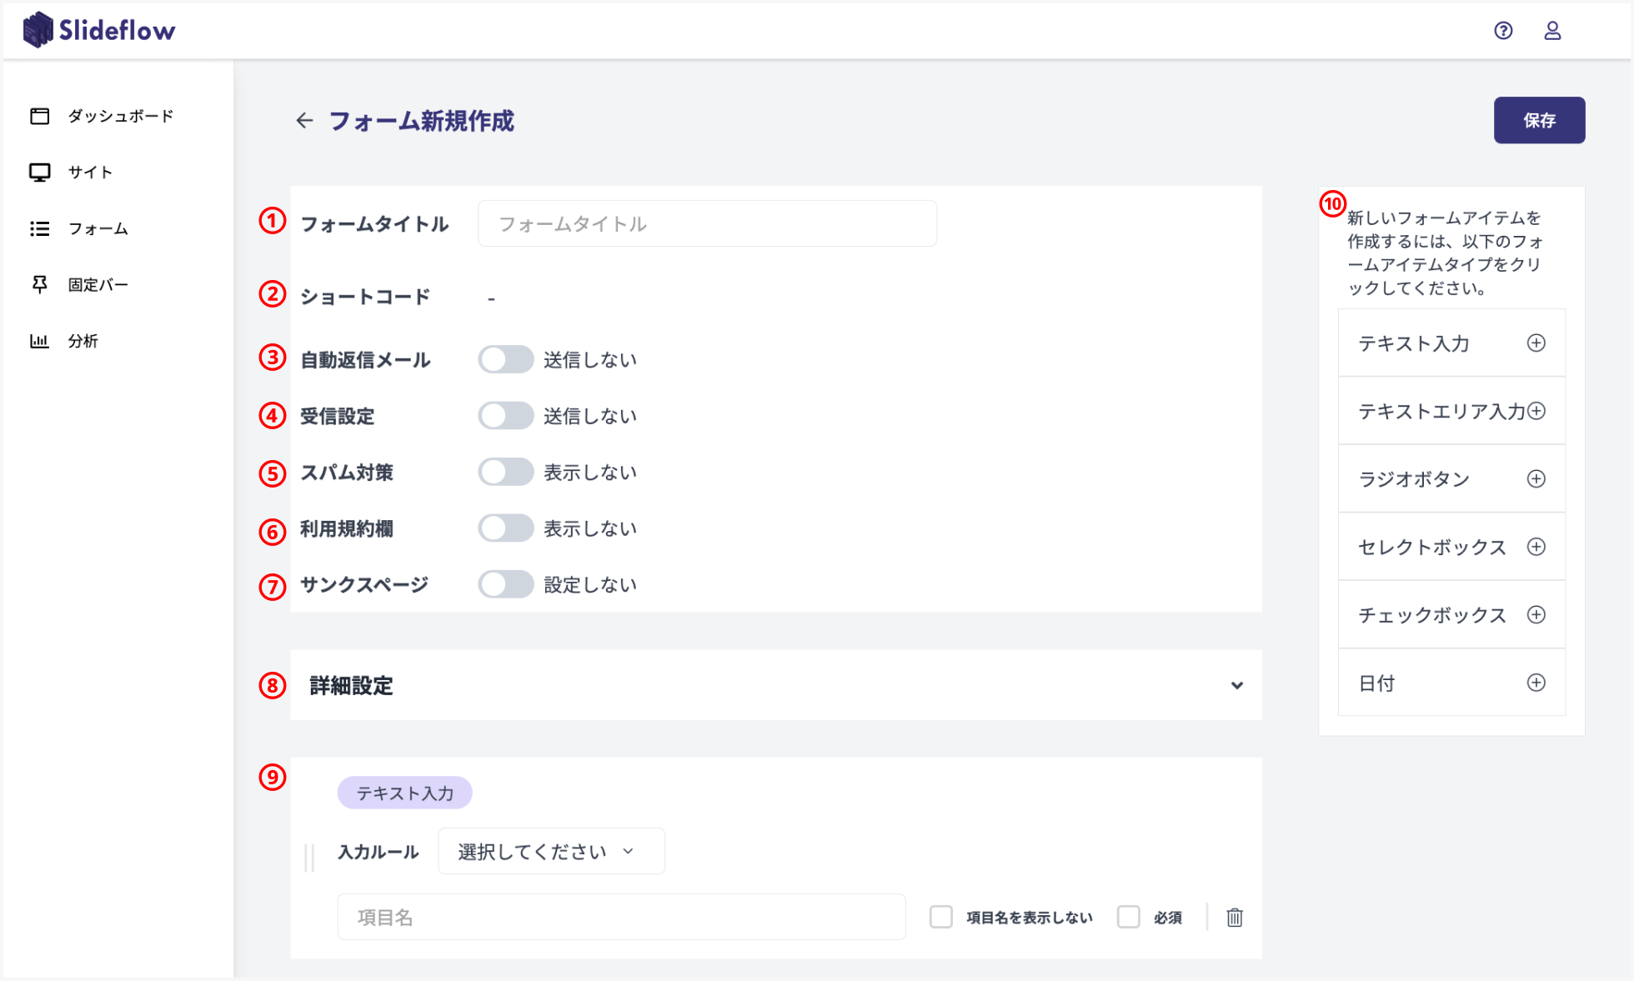Add ラジオボタン item with plus icon

(x=1536, y=479)
